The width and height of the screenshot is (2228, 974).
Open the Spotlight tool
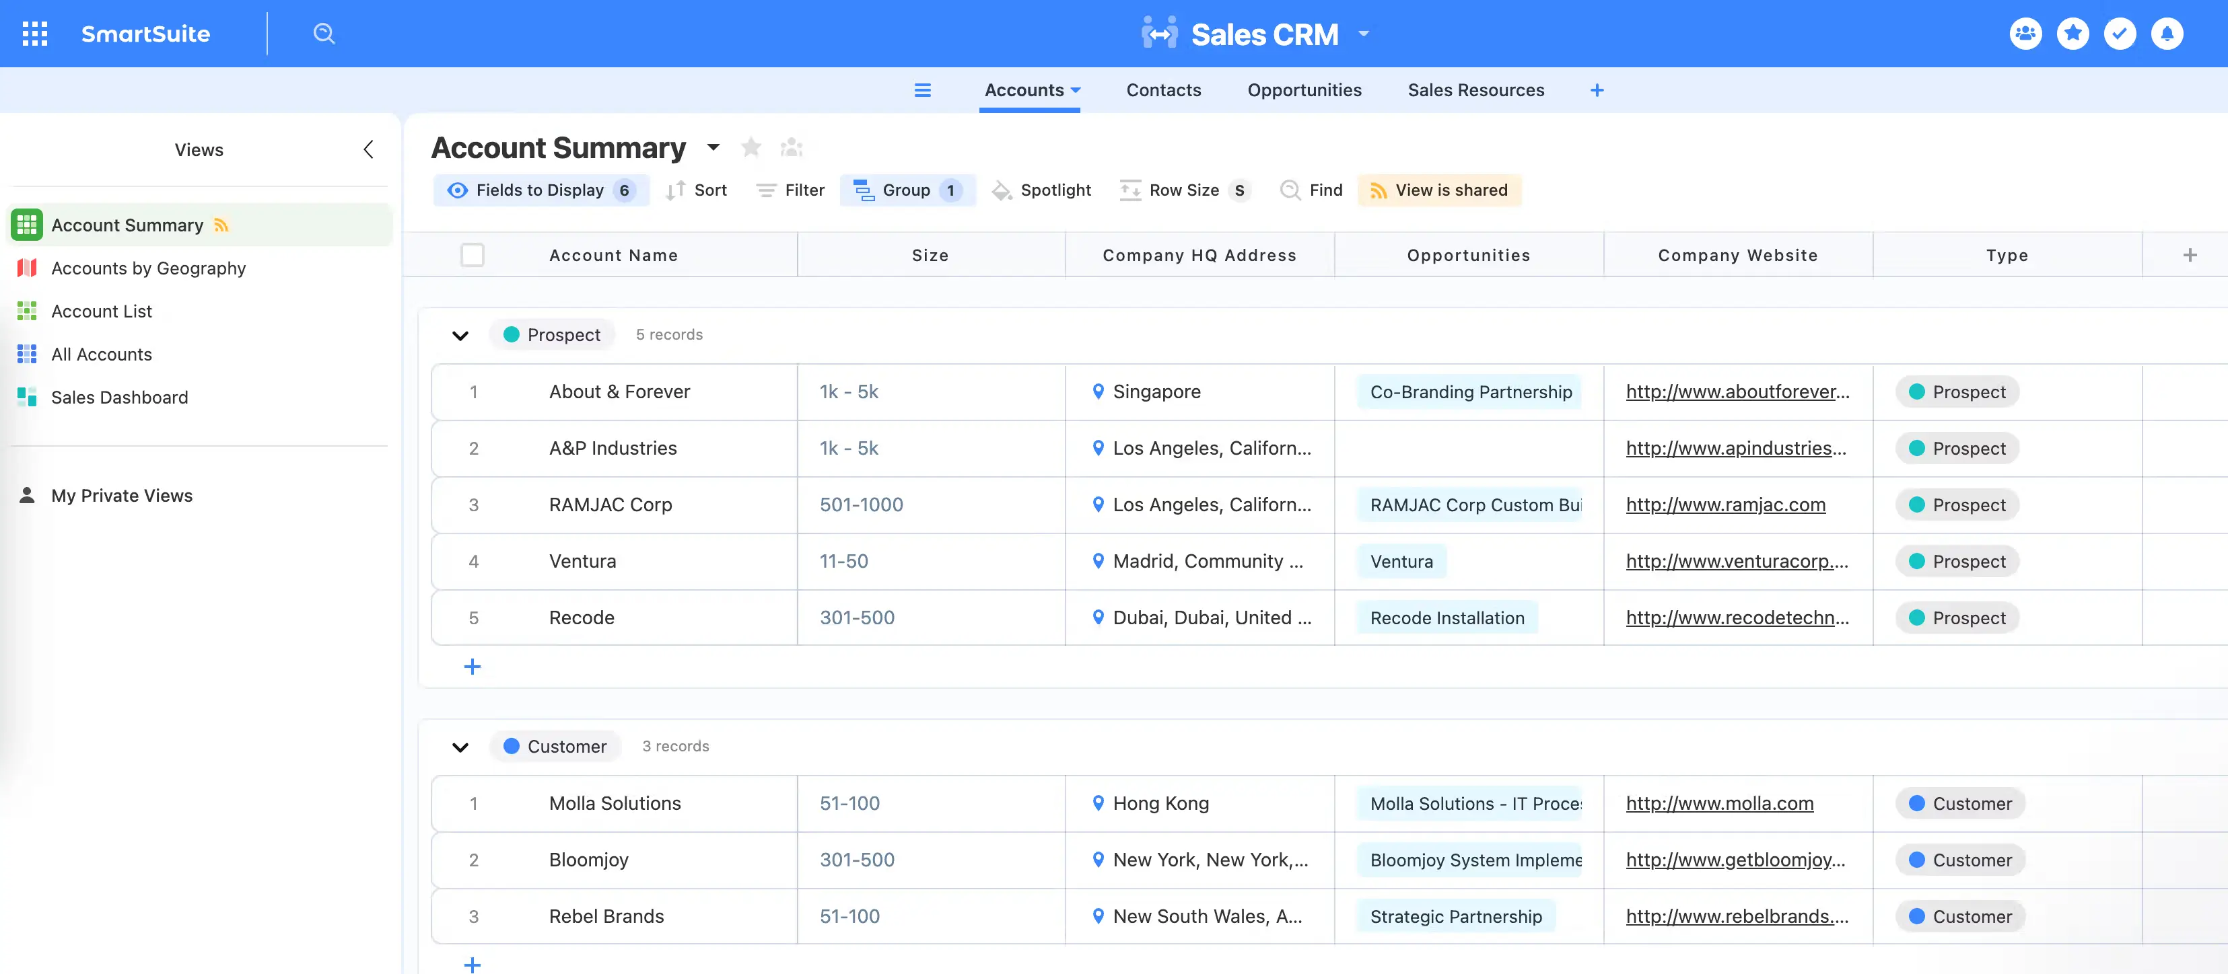coord(1041,190)
